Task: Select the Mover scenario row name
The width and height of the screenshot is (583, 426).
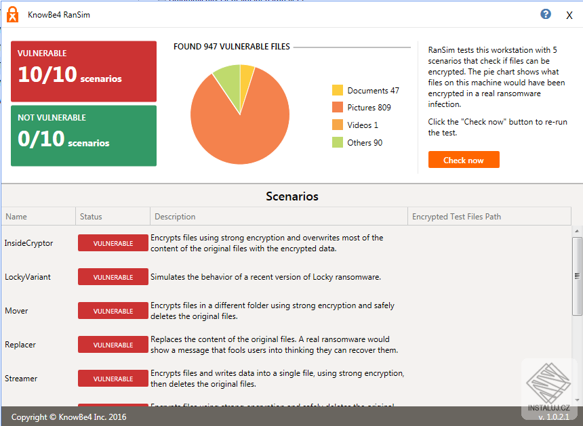Action: point(16,311)
